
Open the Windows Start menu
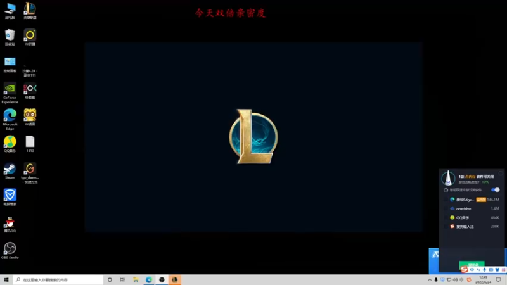tap(6, 280)
